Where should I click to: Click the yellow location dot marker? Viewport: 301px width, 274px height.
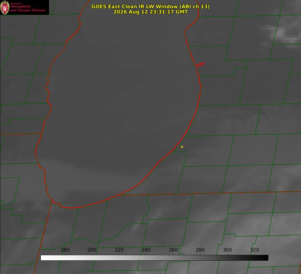click(182, 147)
